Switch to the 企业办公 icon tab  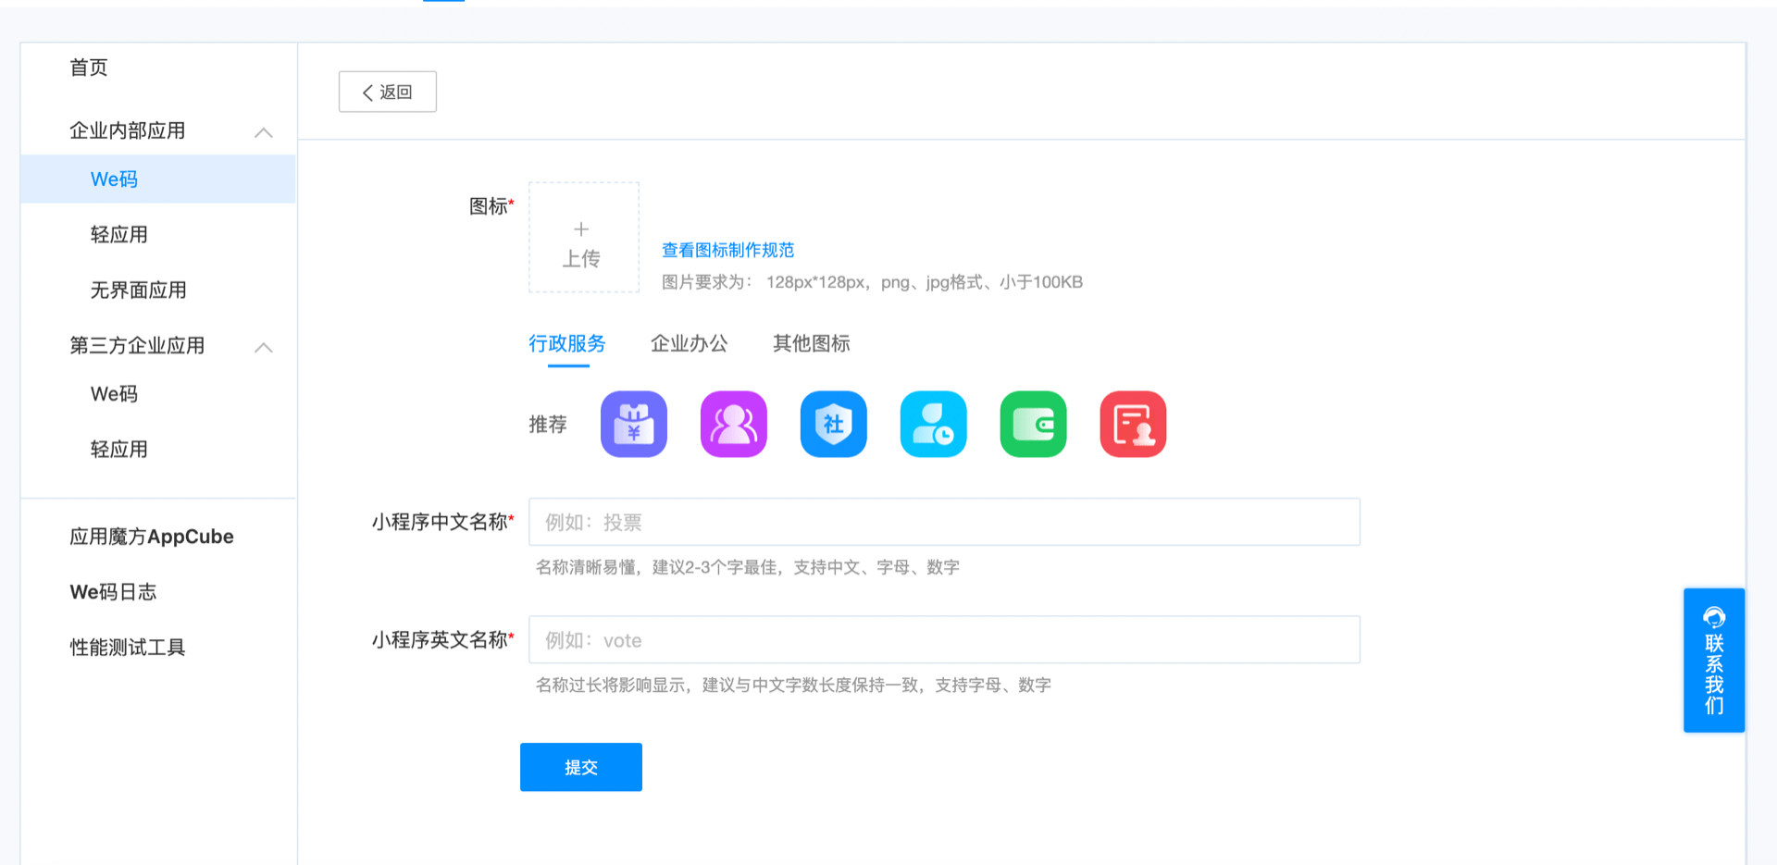[x=689, y=344]
